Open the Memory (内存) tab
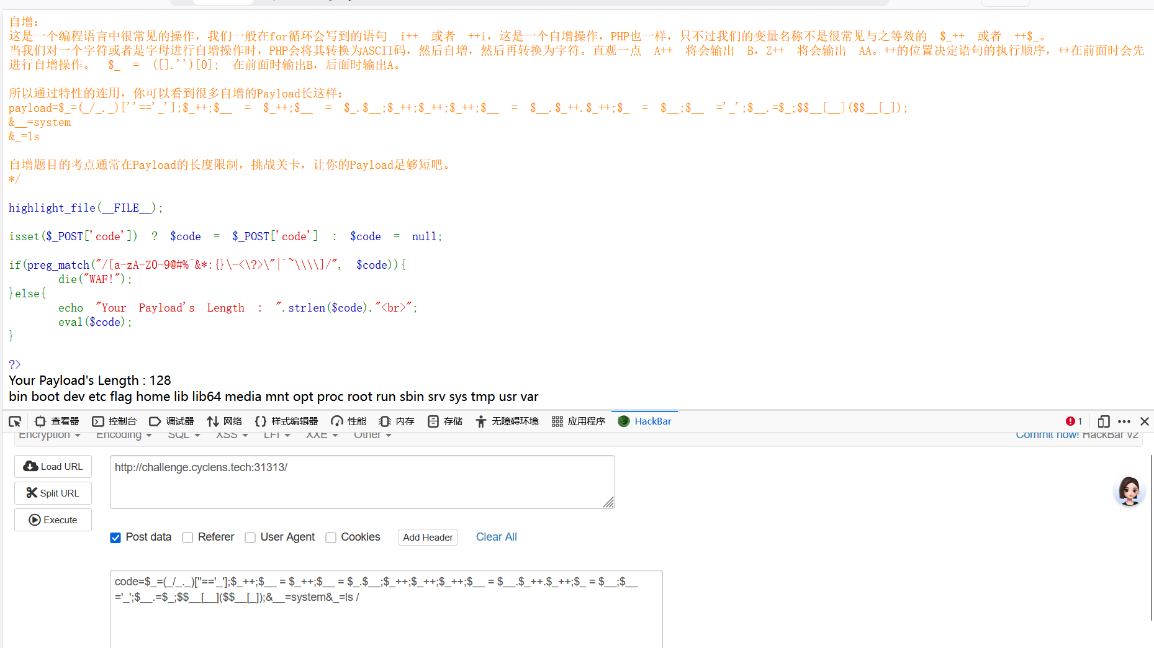The width and height of the screenshot is (1154, 648). [397, 421]
